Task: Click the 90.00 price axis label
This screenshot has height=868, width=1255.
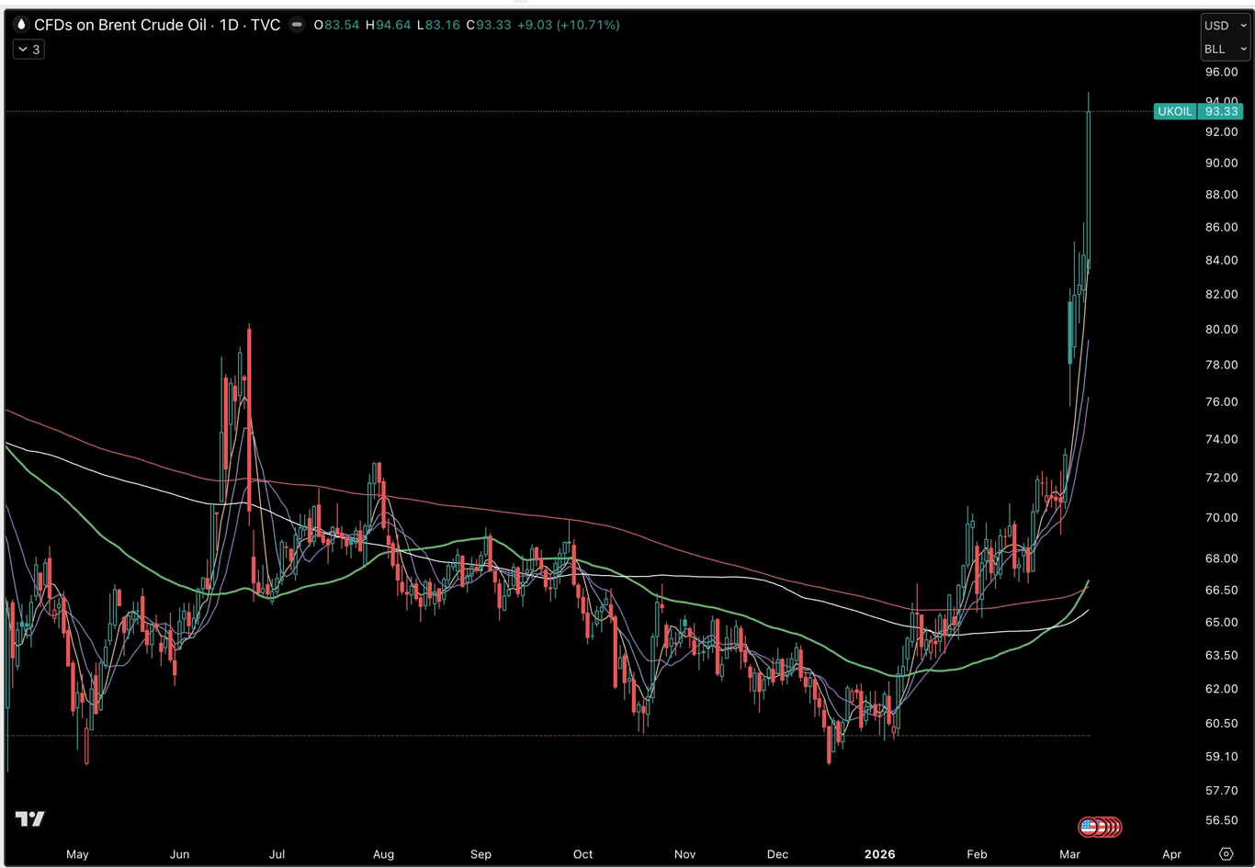Action: tap(1222, 163)
